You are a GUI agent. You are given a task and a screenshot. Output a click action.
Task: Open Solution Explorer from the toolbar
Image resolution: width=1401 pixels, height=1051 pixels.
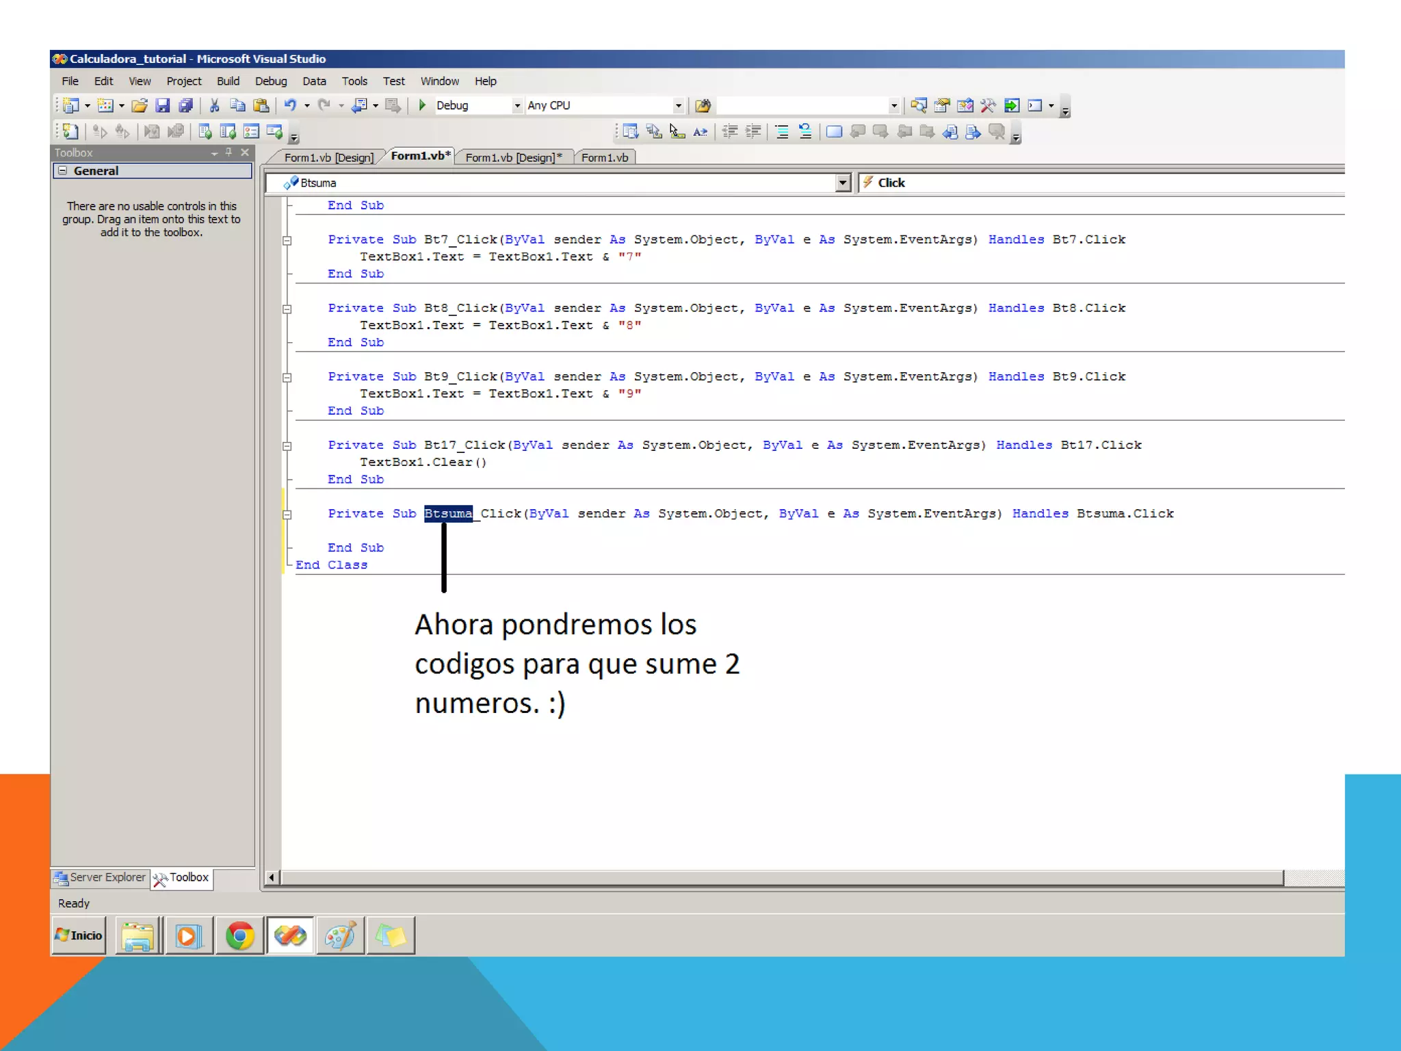click(919, 105)
